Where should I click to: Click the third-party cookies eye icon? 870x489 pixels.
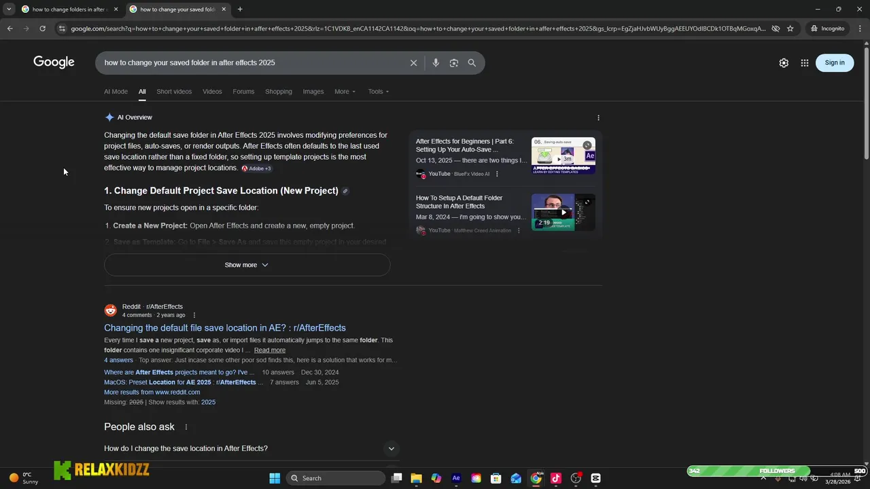(776, 29)
